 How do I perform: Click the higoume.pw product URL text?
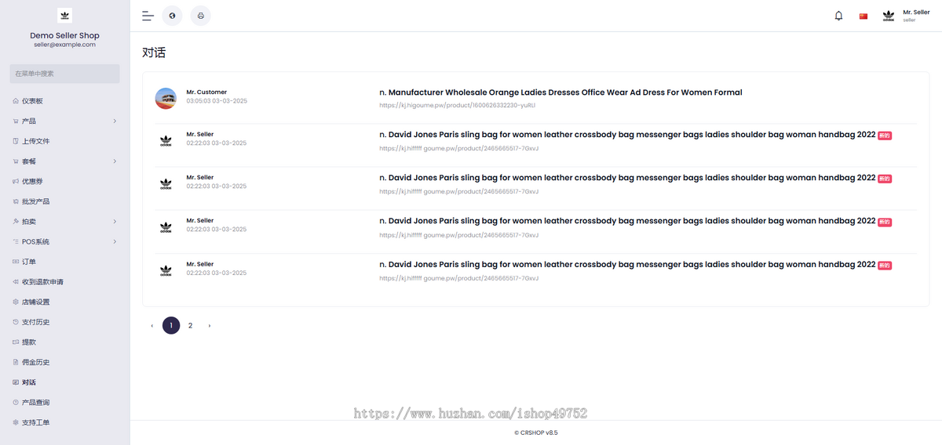[x=457, y=105]
